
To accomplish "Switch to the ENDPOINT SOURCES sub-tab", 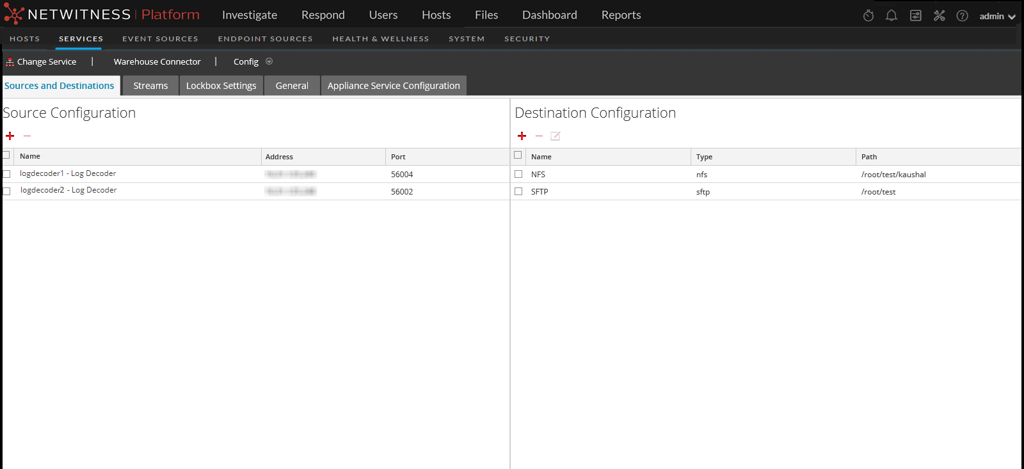I will (266, 39).
